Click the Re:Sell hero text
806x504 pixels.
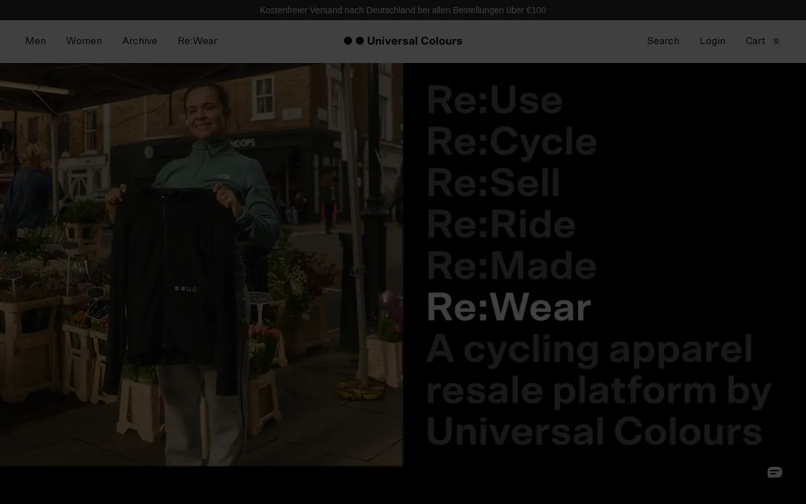(x=493, y=183)
